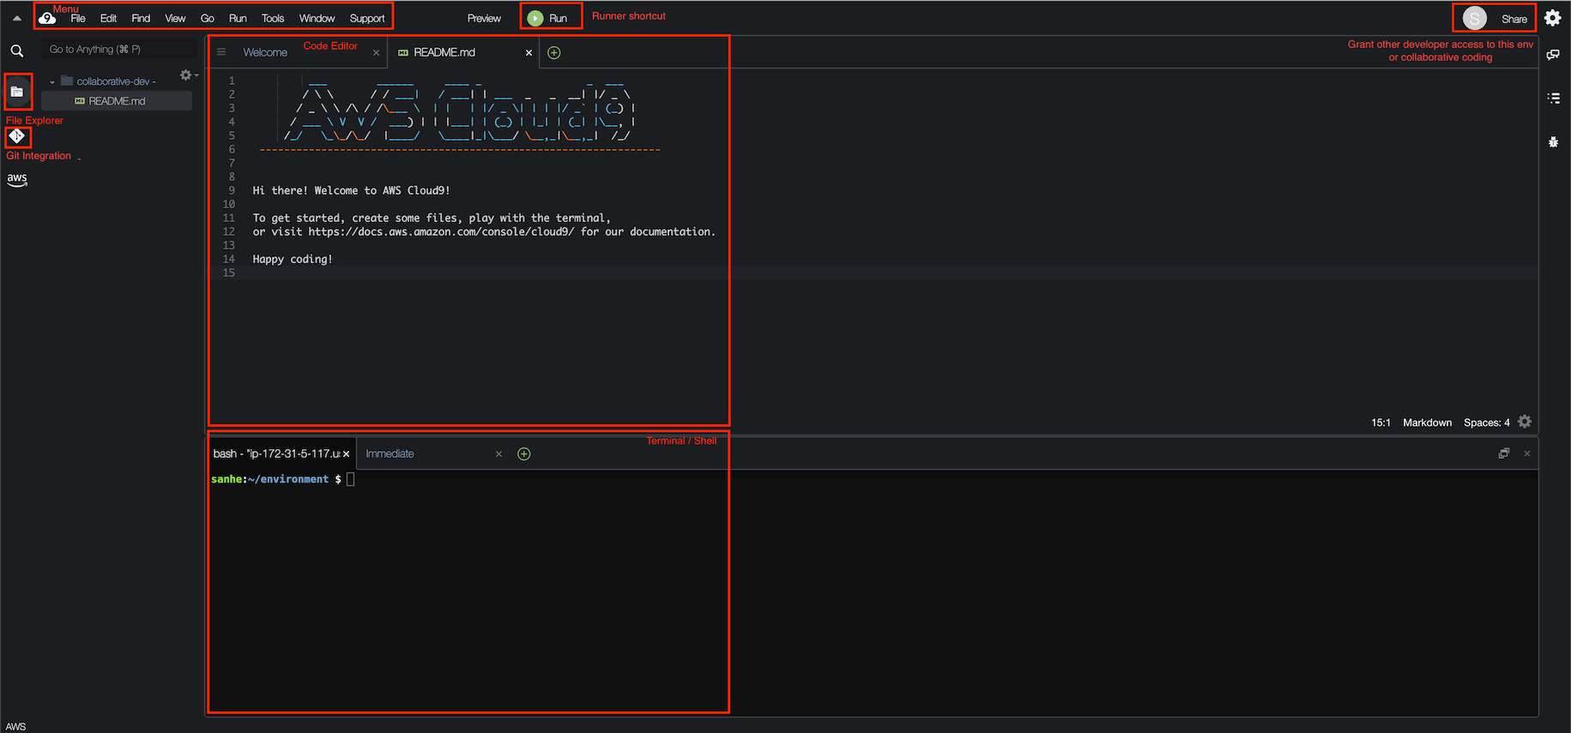Image resolution: width=1571 pixels, height=733 pixels.
Task: Close the Immediate tab
Action: [x=498, y=454]
